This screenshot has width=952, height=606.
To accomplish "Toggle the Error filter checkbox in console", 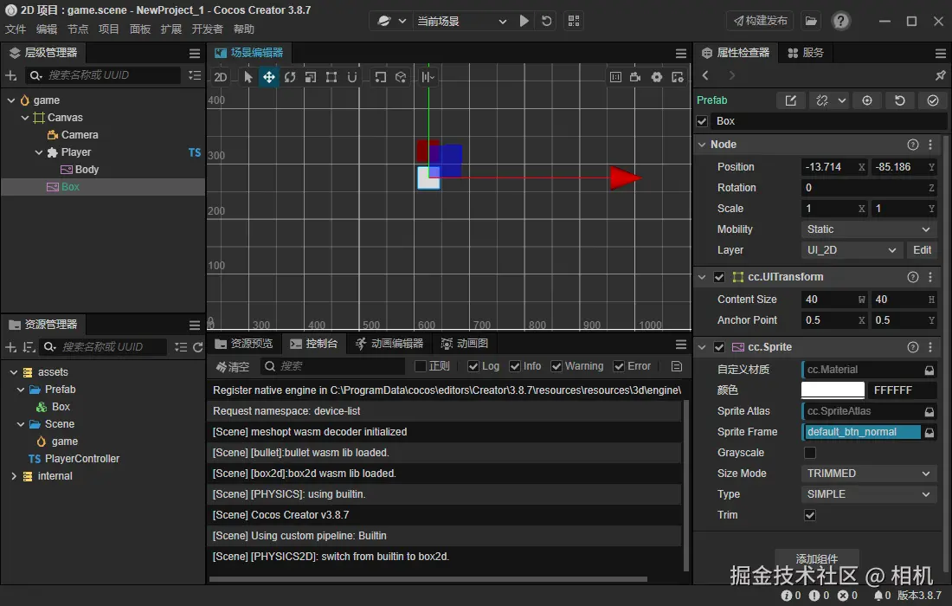I will [619, 366].
